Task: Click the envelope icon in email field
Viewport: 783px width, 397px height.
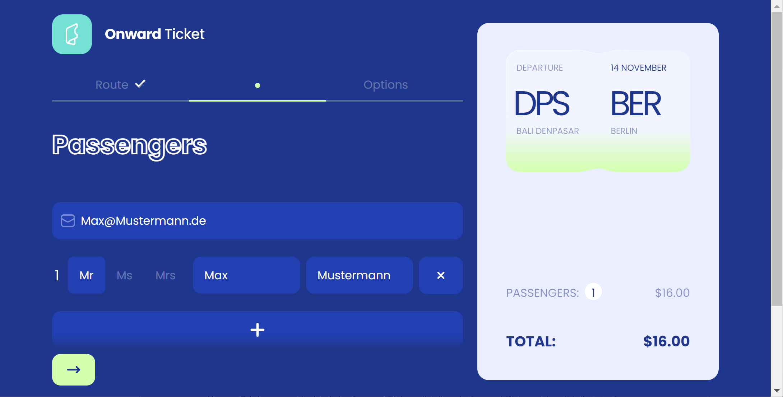Action: (x=68, y=221)
